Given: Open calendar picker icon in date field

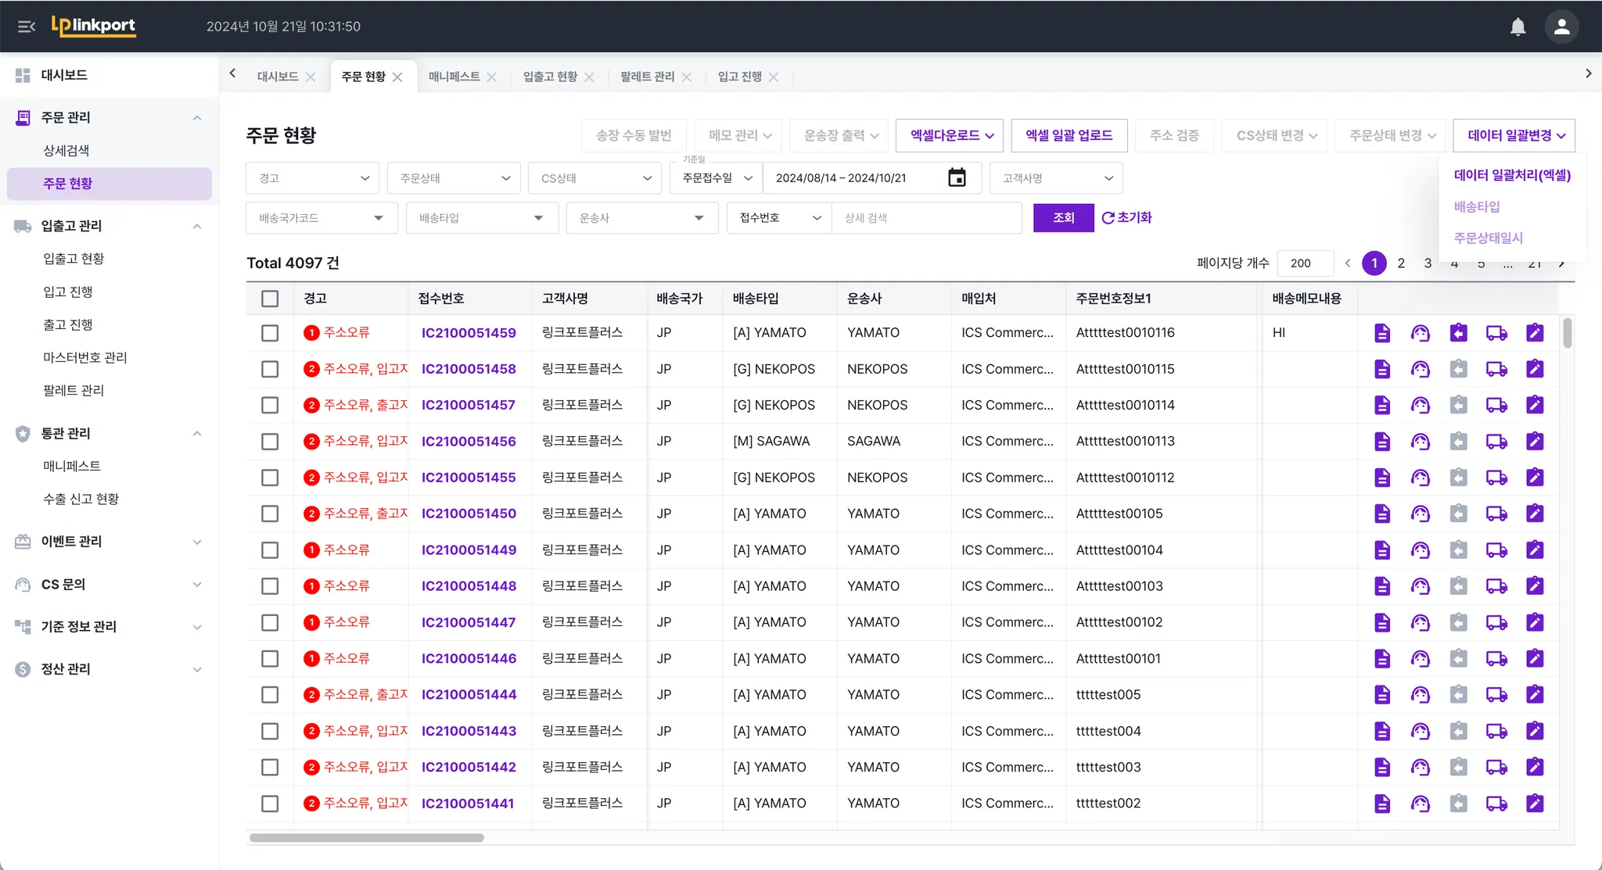Looking at the screenshot, I should pyautogui.click(x=957, y=178).
